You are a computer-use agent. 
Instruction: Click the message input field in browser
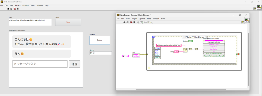(40, 64)
